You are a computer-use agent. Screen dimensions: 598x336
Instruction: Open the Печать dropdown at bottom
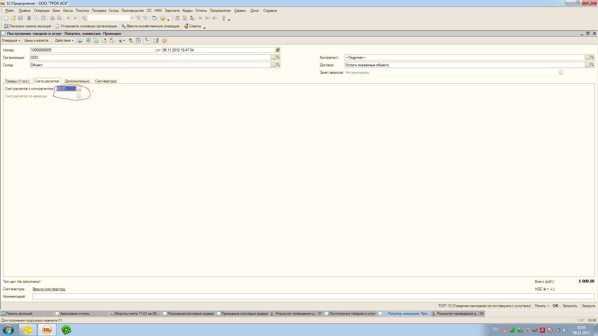(542, 306)
